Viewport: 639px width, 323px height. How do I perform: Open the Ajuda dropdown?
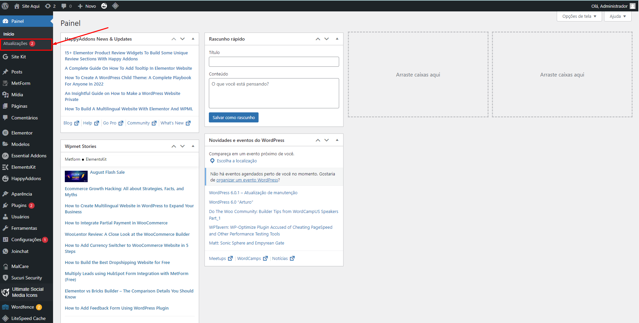click(x=618, y=16)
